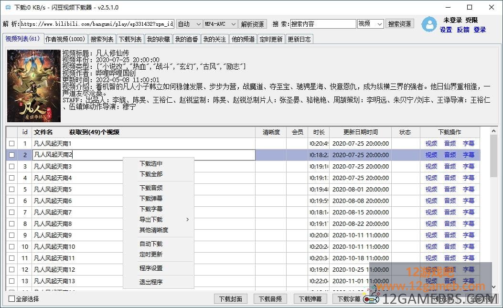Check the box beside row 8
The image size is (503, 308).
(x=12, y=223)
